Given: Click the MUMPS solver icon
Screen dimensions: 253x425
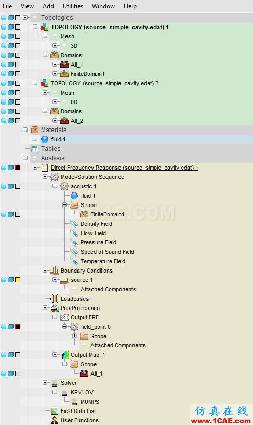Looking at the screenshot, I should (74, 402).
